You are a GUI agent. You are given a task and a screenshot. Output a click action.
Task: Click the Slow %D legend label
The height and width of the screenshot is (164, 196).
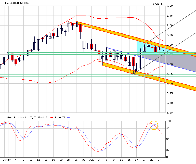[60, 118]
